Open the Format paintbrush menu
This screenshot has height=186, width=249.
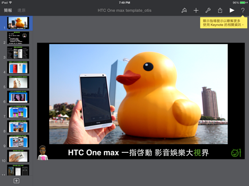(x=184, y=10)
